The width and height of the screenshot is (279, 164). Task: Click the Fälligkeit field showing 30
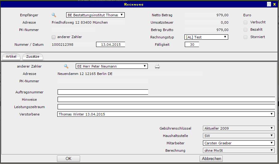pyautogui.click(x=192, y=45)
